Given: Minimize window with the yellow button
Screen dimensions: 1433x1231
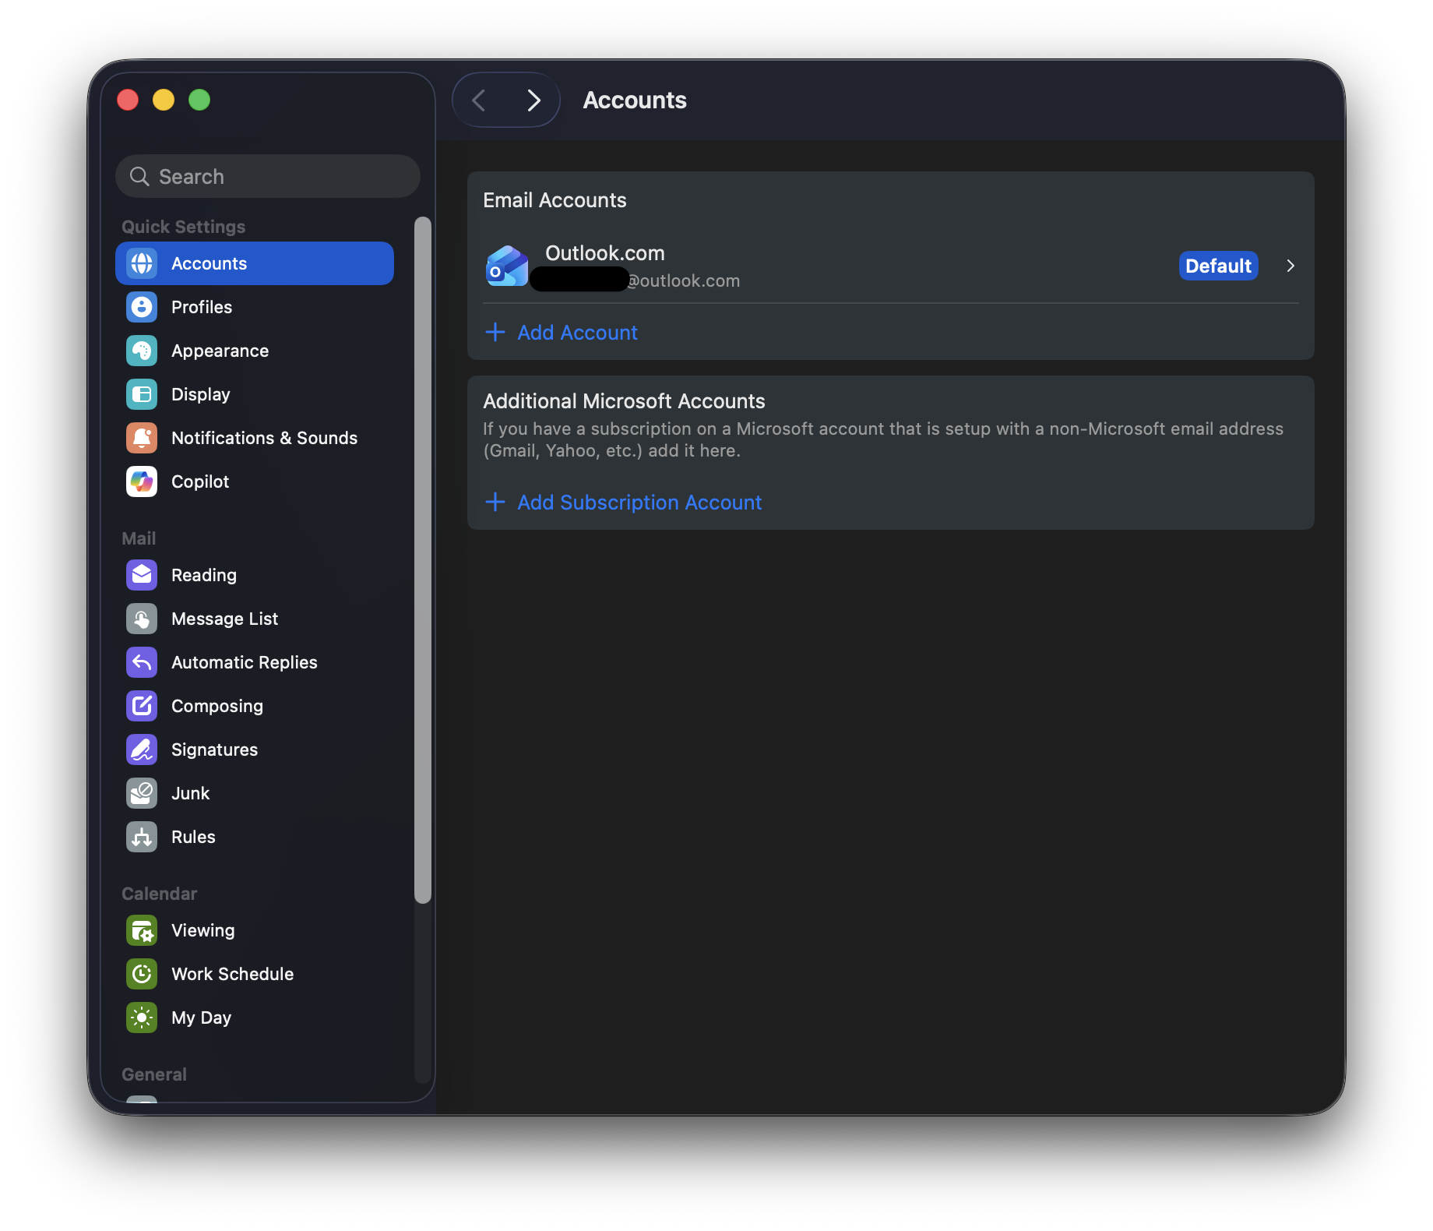Looking at the screenshot, I should tap(164, 100).
